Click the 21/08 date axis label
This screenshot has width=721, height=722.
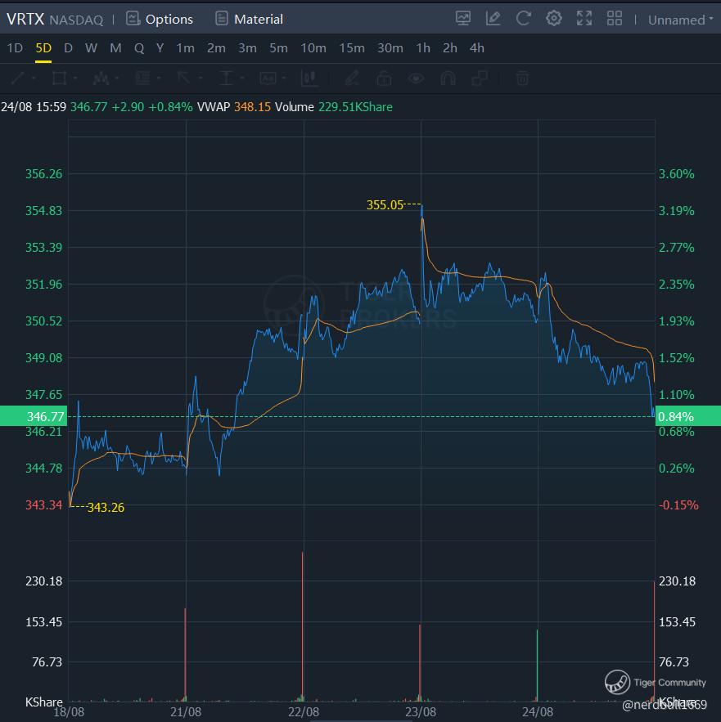tap(186, 712)
